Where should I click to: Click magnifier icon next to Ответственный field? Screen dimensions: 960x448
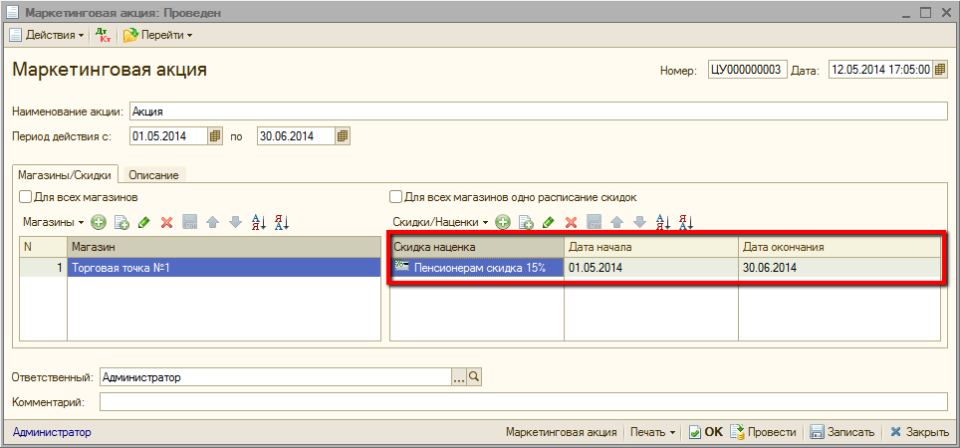(x=474, y=377)
